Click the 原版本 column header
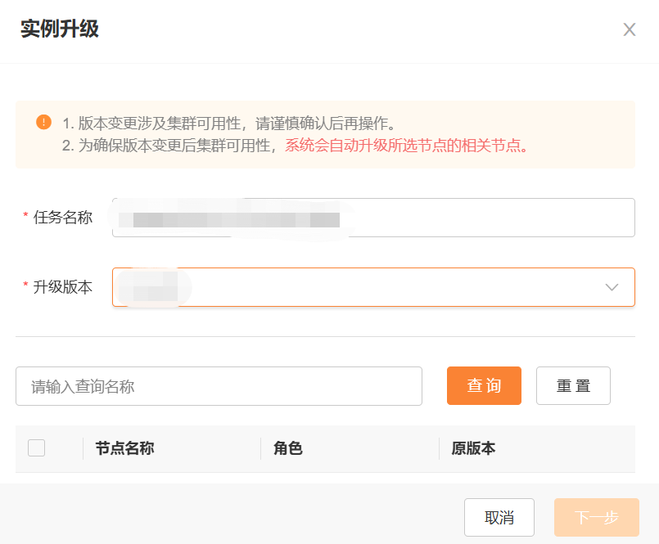The height and width of the screenshot is (544, 659). click(474, 448)
